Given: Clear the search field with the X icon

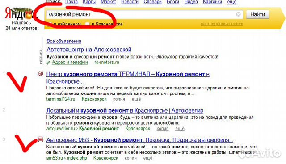Looking at the screenshot, I should click(238, 14).
